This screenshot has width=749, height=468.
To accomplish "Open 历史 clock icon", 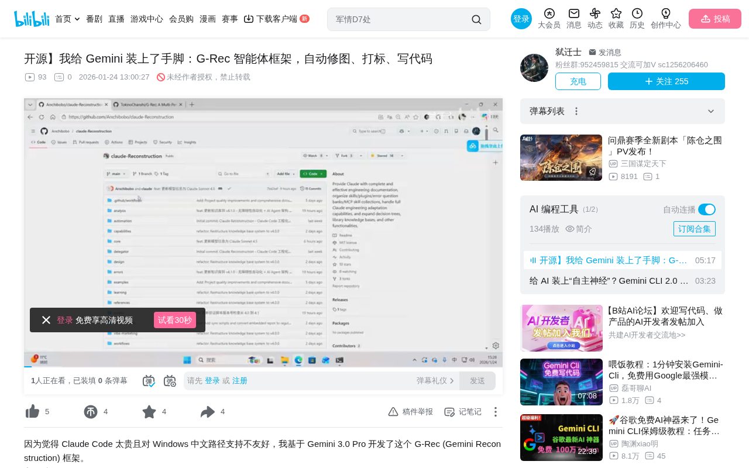I will (x=637, y=19).
